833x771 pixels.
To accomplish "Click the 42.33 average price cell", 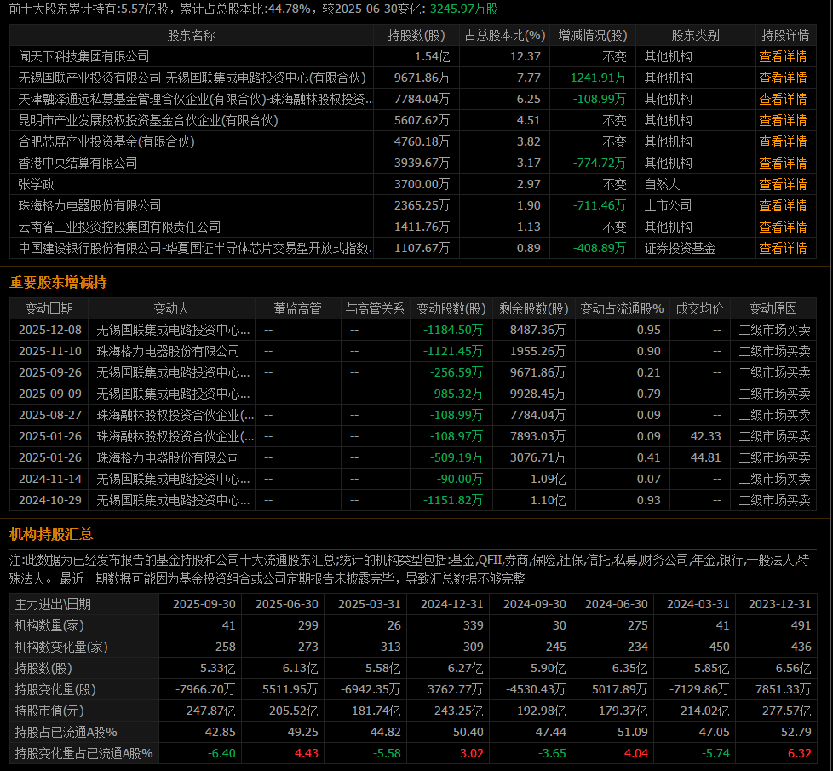I will click(x=705, y=436).
